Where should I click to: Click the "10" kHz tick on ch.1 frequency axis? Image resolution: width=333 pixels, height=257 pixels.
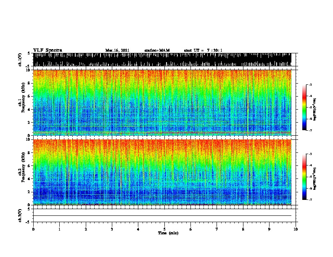point(28,70)
